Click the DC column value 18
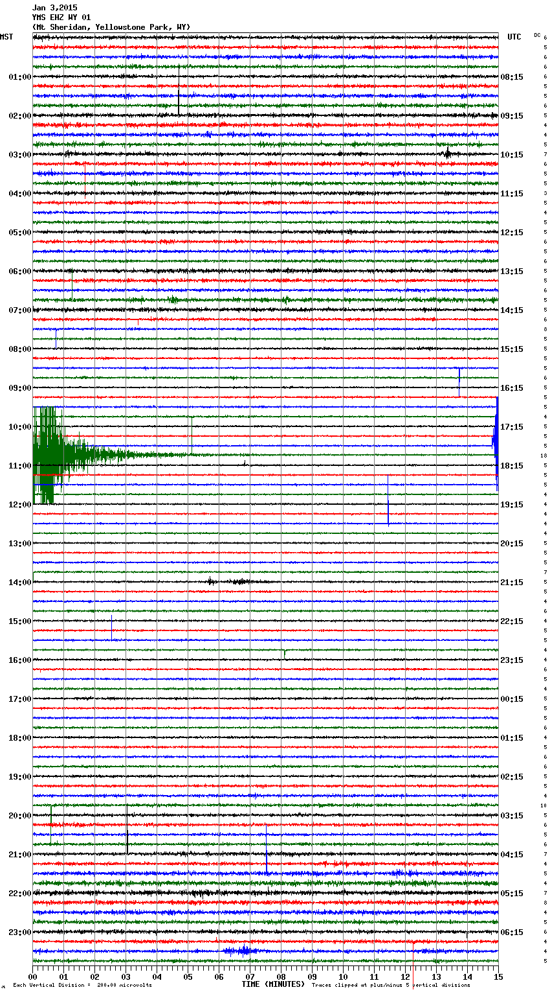This screenshot has height=994, width=550. pos(544,456)
